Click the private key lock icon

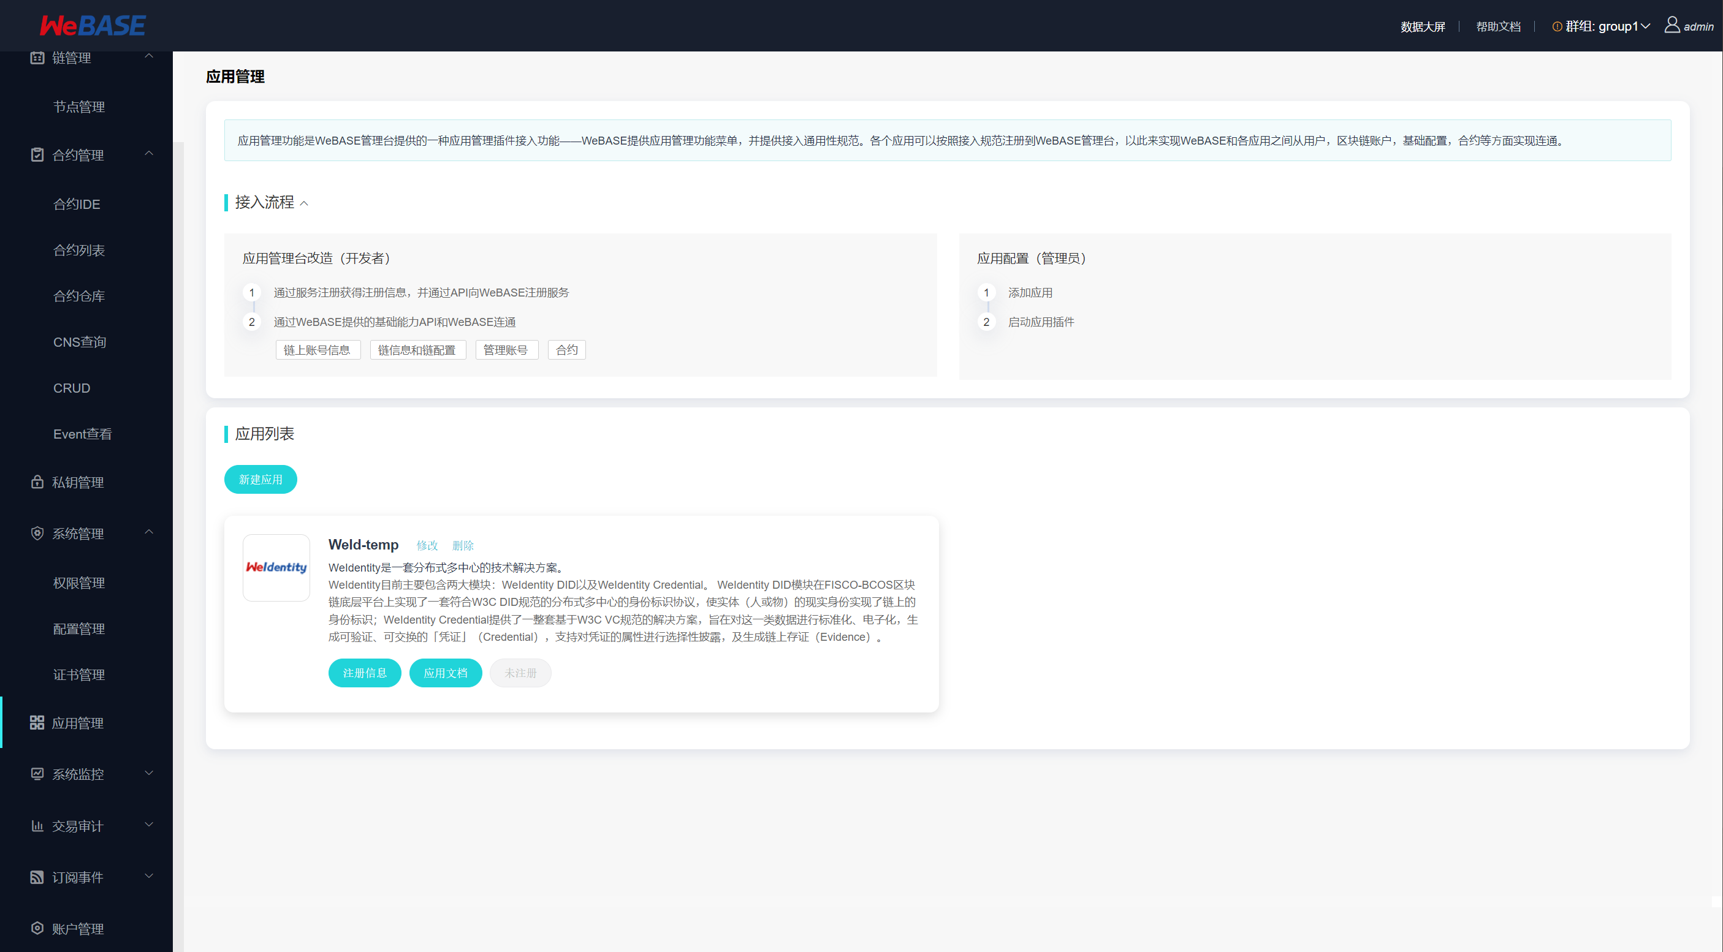click(37, 482)
